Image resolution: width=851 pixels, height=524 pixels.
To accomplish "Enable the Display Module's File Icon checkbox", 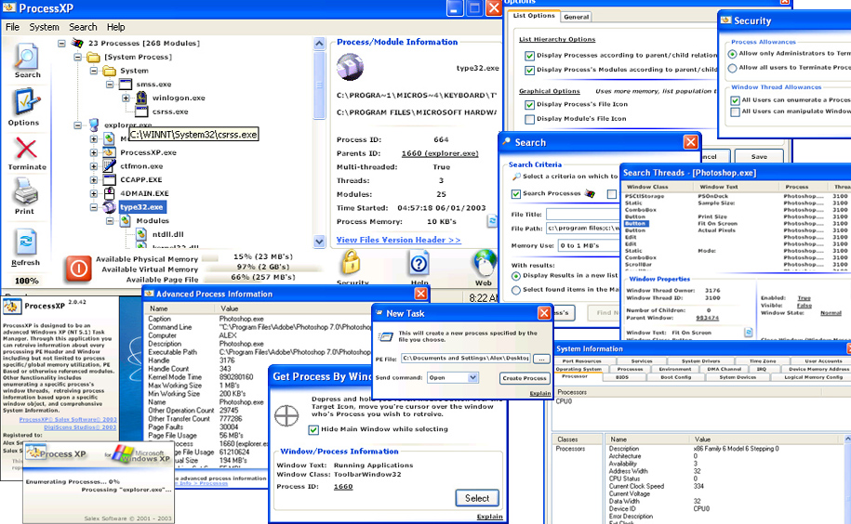I will point(529,119).
